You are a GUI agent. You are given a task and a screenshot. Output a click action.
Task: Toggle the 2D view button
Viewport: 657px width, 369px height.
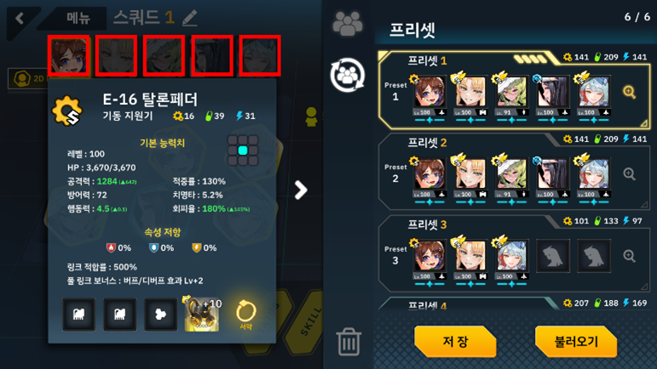pos(28,78)
